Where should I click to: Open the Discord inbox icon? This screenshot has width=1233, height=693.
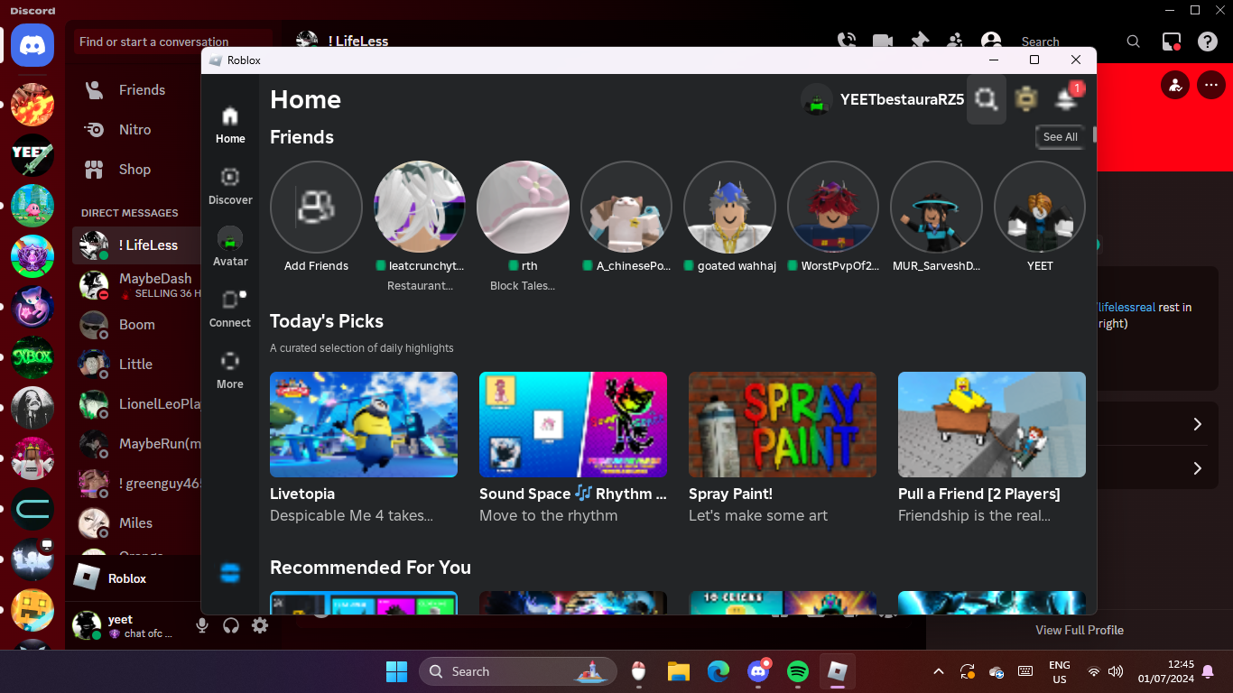[x=1172, y=42]
